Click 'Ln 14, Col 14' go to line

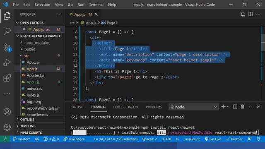(x=116, y=139)
